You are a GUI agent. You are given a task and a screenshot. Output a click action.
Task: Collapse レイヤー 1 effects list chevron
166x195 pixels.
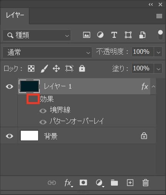pyautogui.click(x=153, y=87)
